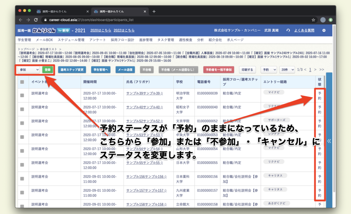351x214 pixels.
Task: Open a new browser tab with plus
Action: (154, 11)
